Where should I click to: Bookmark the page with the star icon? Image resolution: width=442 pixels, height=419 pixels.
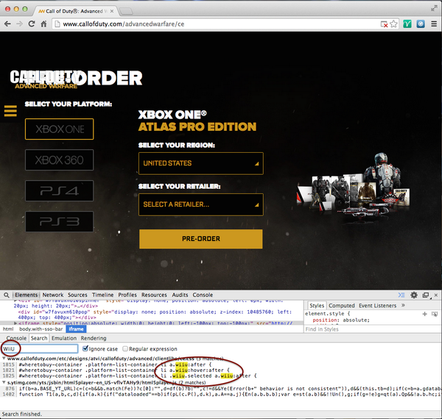[394, 24]
